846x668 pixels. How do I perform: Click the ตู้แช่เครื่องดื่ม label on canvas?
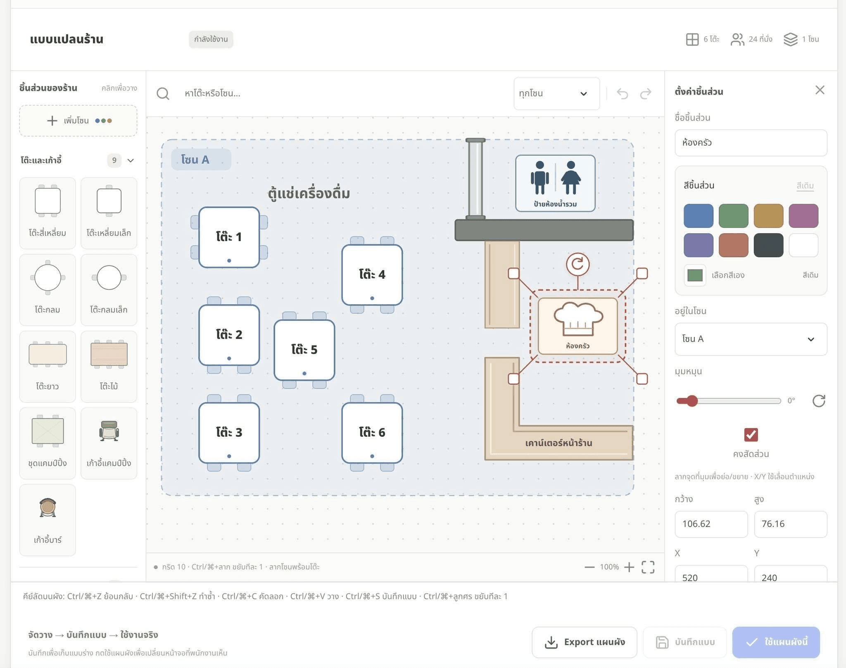[x=309, y=193]
